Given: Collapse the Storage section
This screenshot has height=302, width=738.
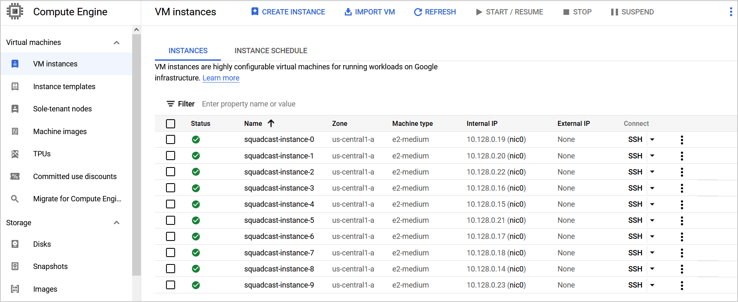Looking at the screenshot, I should click(x=116, y=223).
